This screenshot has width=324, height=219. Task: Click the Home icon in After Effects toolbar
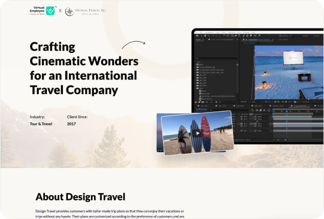coord(197,36)
